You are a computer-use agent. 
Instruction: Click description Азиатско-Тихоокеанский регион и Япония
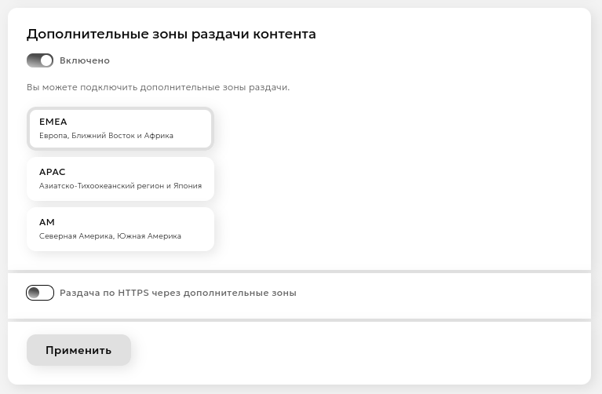(x=120, y=186)
